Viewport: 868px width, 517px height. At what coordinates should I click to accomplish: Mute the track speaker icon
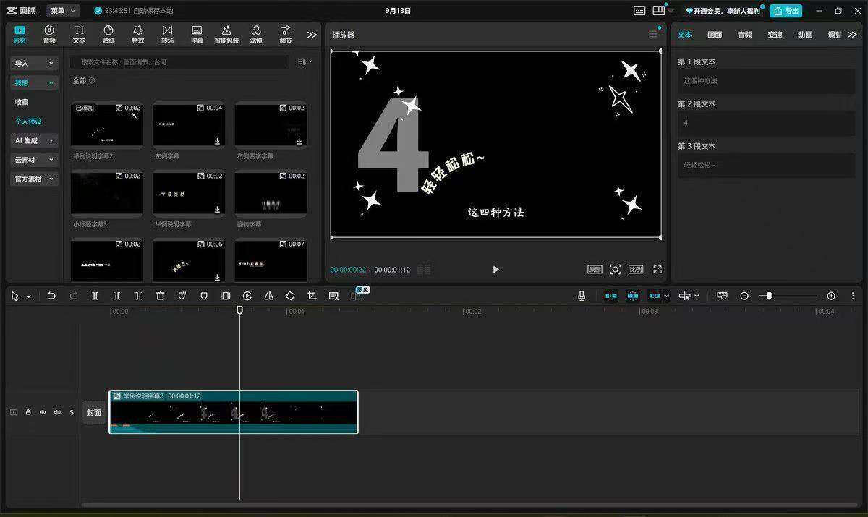pos(57,412)
